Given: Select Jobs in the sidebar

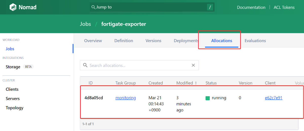Looking at the screenshot, I should click(x=10, y=49).
